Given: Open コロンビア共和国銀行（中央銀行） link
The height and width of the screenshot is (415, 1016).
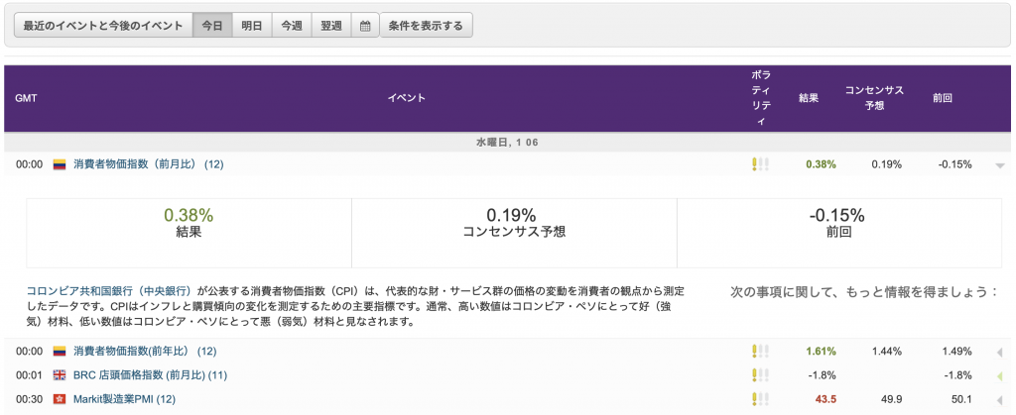Looking at the screenshot, I should 111,291.
